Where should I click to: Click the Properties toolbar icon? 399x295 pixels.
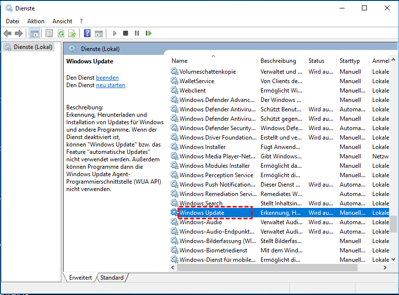[x=49, y=33]
